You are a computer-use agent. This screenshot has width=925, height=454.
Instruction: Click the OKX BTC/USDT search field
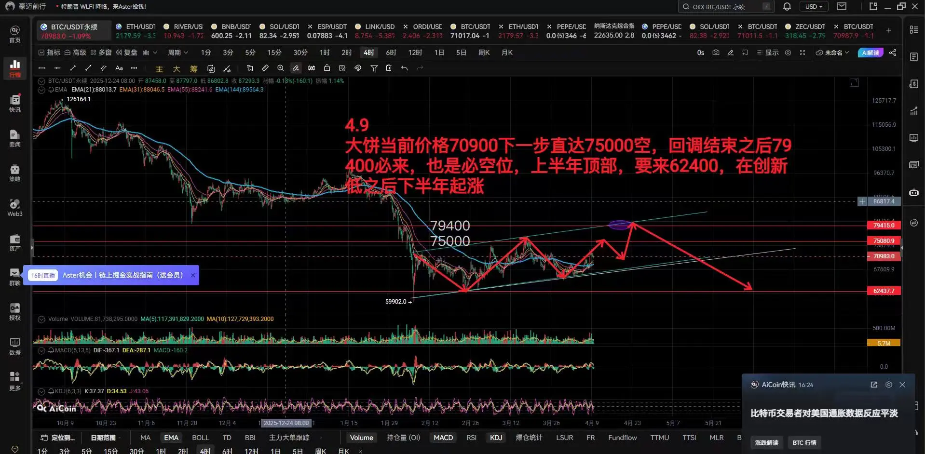tap(725, 7)
